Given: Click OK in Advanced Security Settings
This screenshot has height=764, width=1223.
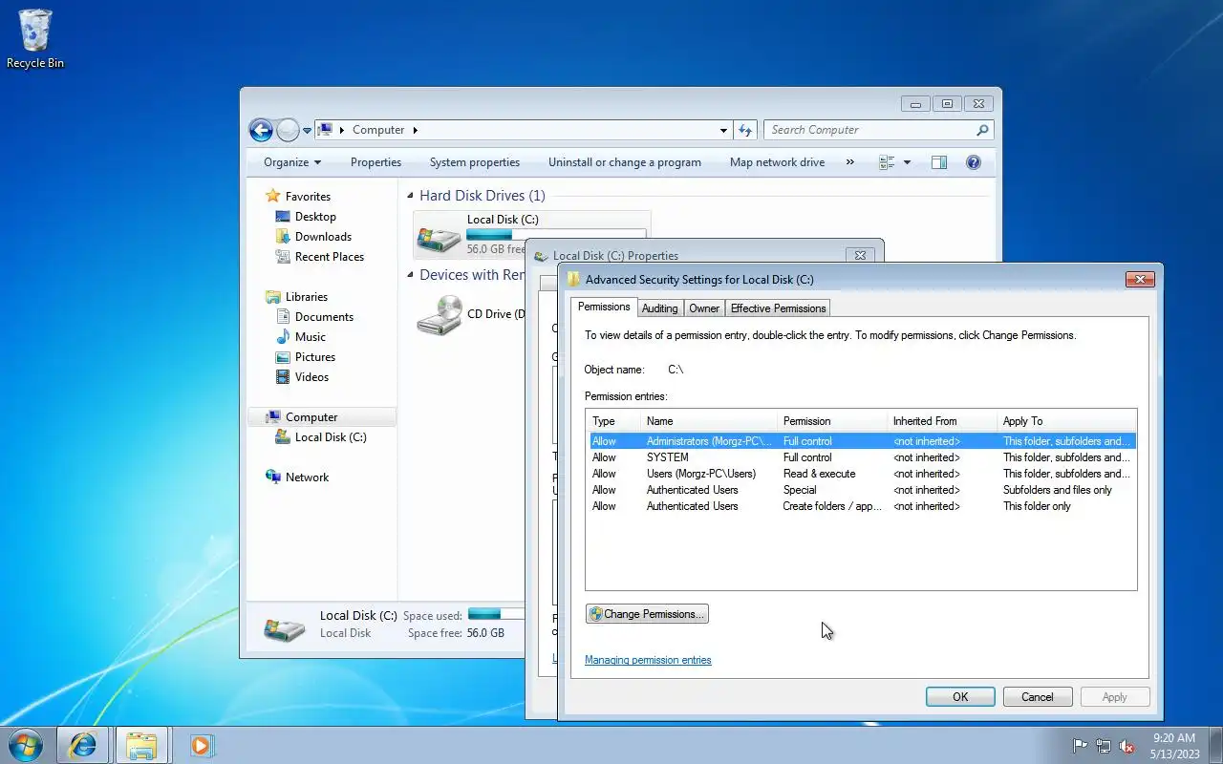Looking at the screenshot, I should [x=960, y=697].
